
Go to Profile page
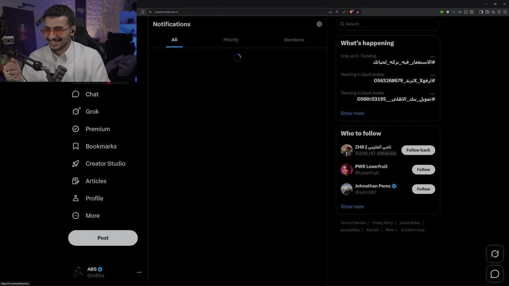click(87, 198)
